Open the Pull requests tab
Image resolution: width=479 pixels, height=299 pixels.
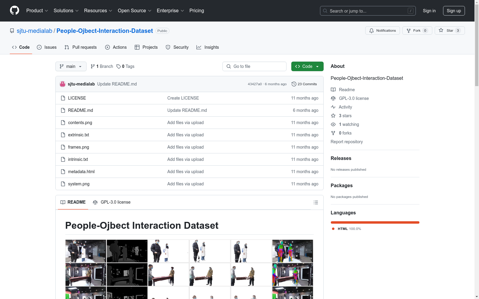[81, 47]
